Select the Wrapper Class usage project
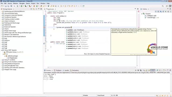This screenshot has width=172, height=97. pyautogui.click(x=10, y=70)
